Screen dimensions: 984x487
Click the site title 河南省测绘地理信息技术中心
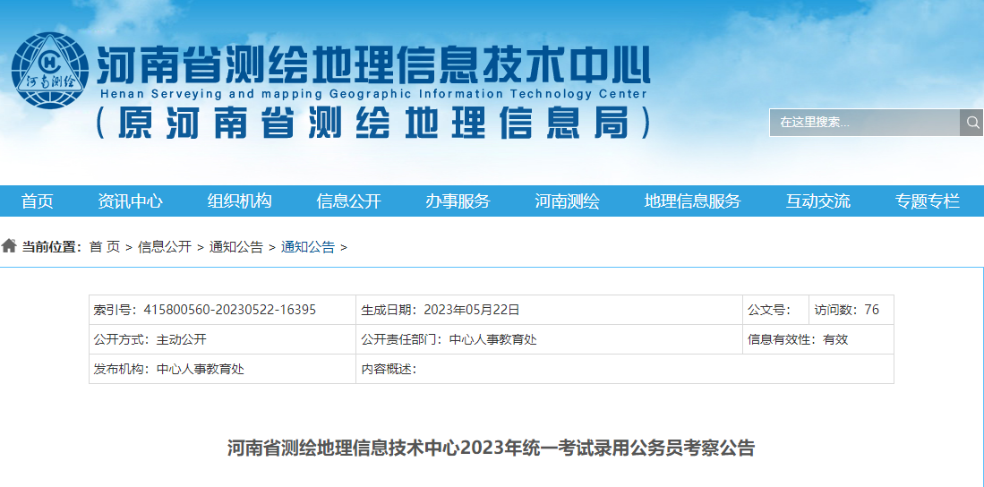point(373,66)
